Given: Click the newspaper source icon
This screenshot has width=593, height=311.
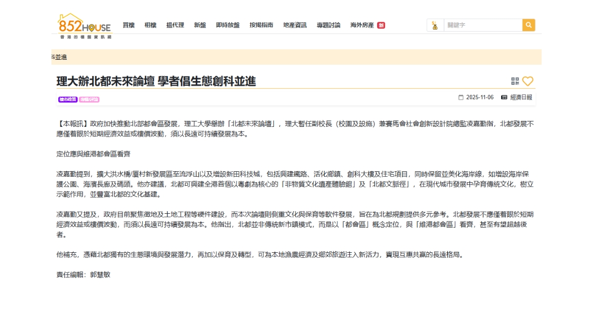Looking at the screenshot, I should (x=504, y=97).
